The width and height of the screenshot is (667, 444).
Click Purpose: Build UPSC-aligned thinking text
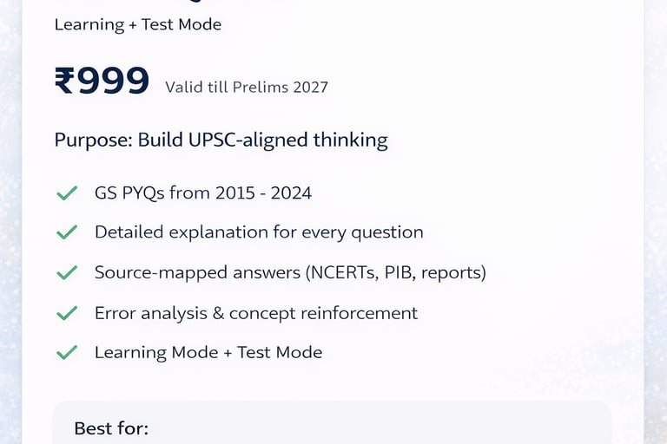tap(221, 140)
